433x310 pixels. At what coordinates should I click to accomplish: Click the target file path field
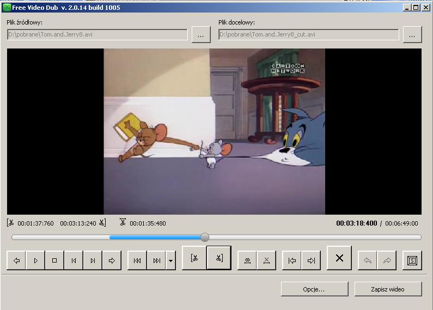(309, 34)
